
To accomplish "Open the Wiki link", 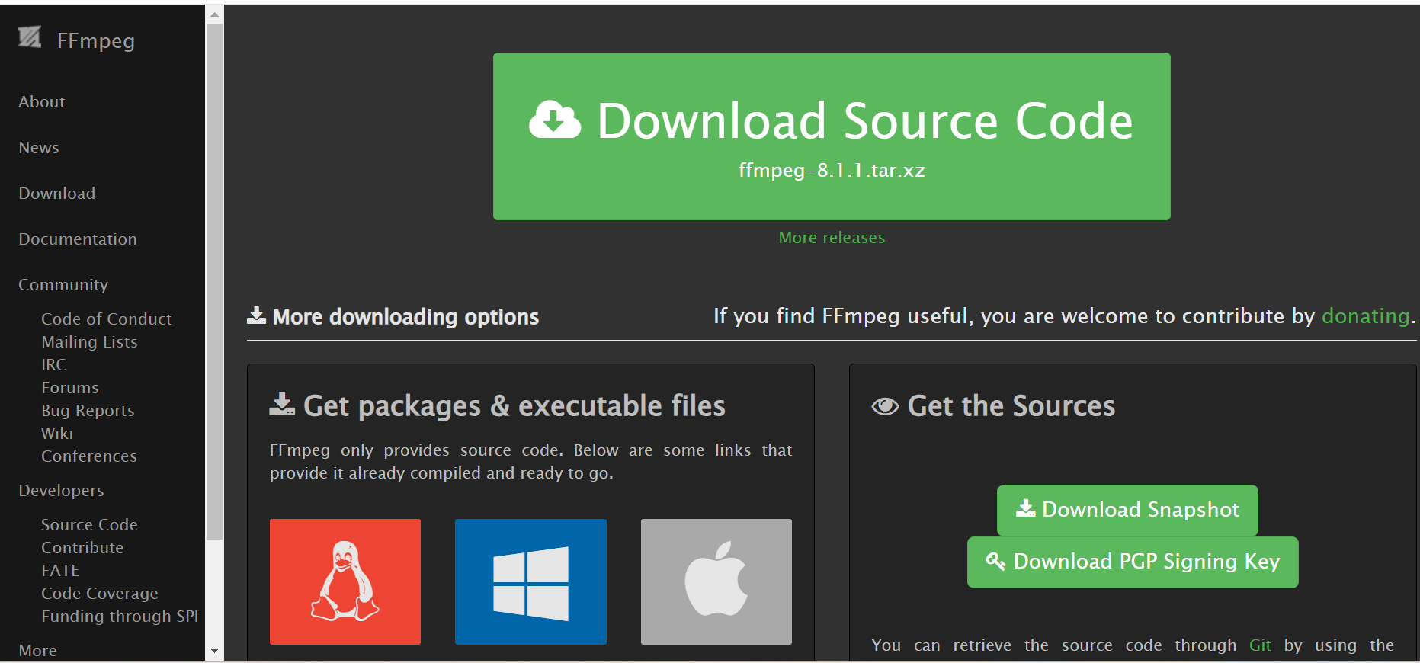I will [57, 434].
